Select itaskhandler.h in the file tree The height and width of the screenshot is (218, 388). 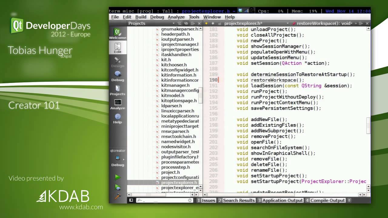click(176, 54)
